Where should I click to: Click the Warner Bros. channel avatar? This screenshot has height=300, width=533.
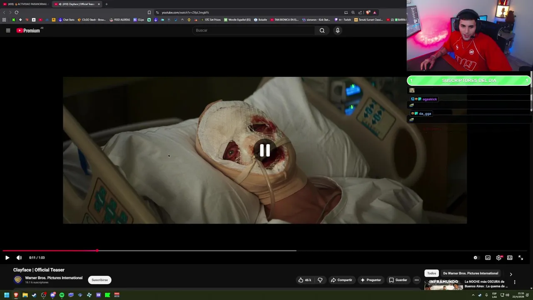[17, 280]
